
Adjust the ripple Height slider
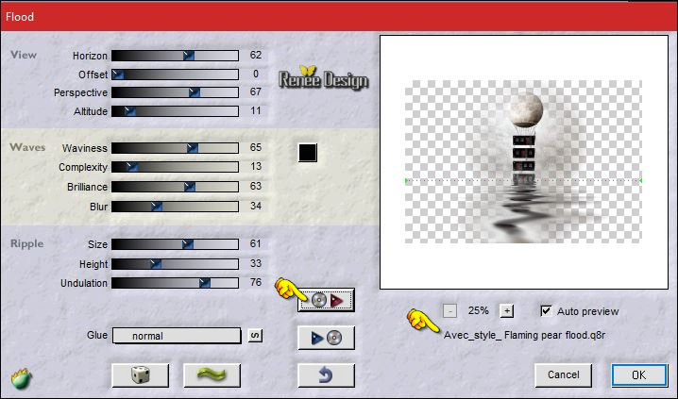(x=175, y=264)
